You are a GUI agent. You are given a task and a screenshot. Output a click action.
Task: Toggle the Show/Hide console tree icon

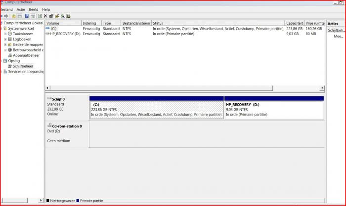click(19, 16)
